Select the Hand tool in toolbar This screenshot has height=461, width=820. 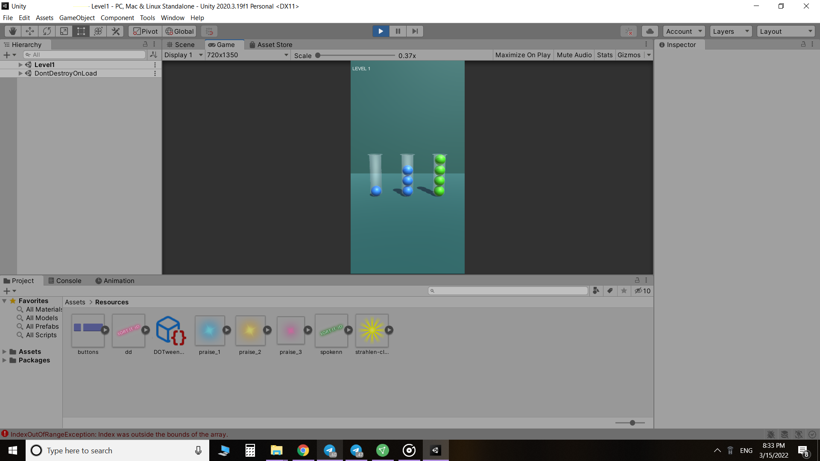(x=13, y=31)
